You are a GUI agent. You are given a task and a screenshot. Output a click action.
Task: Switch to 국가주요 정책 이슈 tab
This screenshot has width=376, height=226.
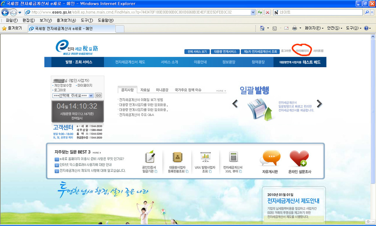pyautogui.click(x=188, y=90)
